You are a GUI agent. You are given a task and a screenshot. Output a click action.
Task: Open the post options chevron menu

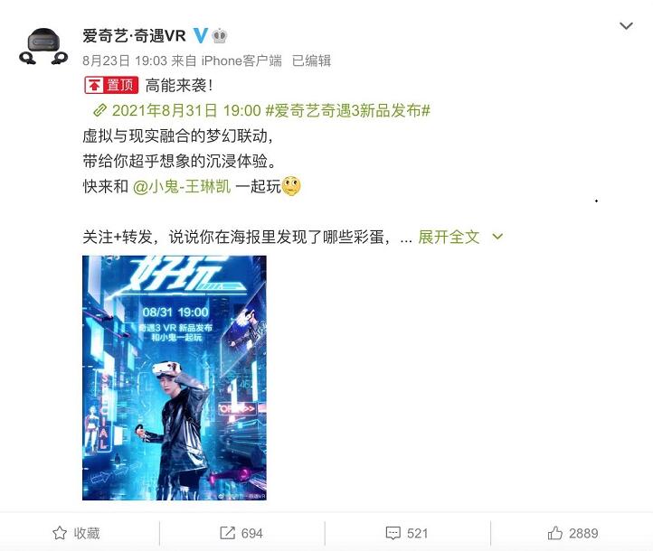click(626, 26)
